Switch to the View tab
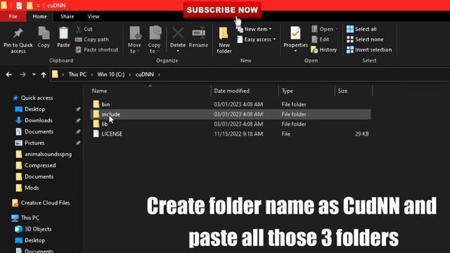 point(94,16)
